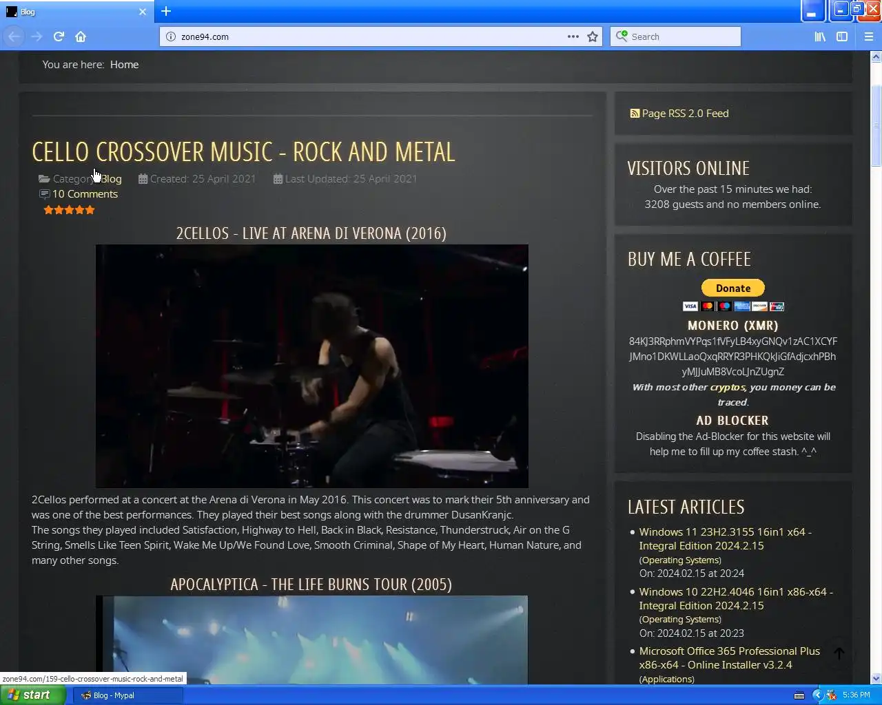Go back using the browser back arrow
The height and width of the screenshot is (705, 882).
tap(14, 36)
